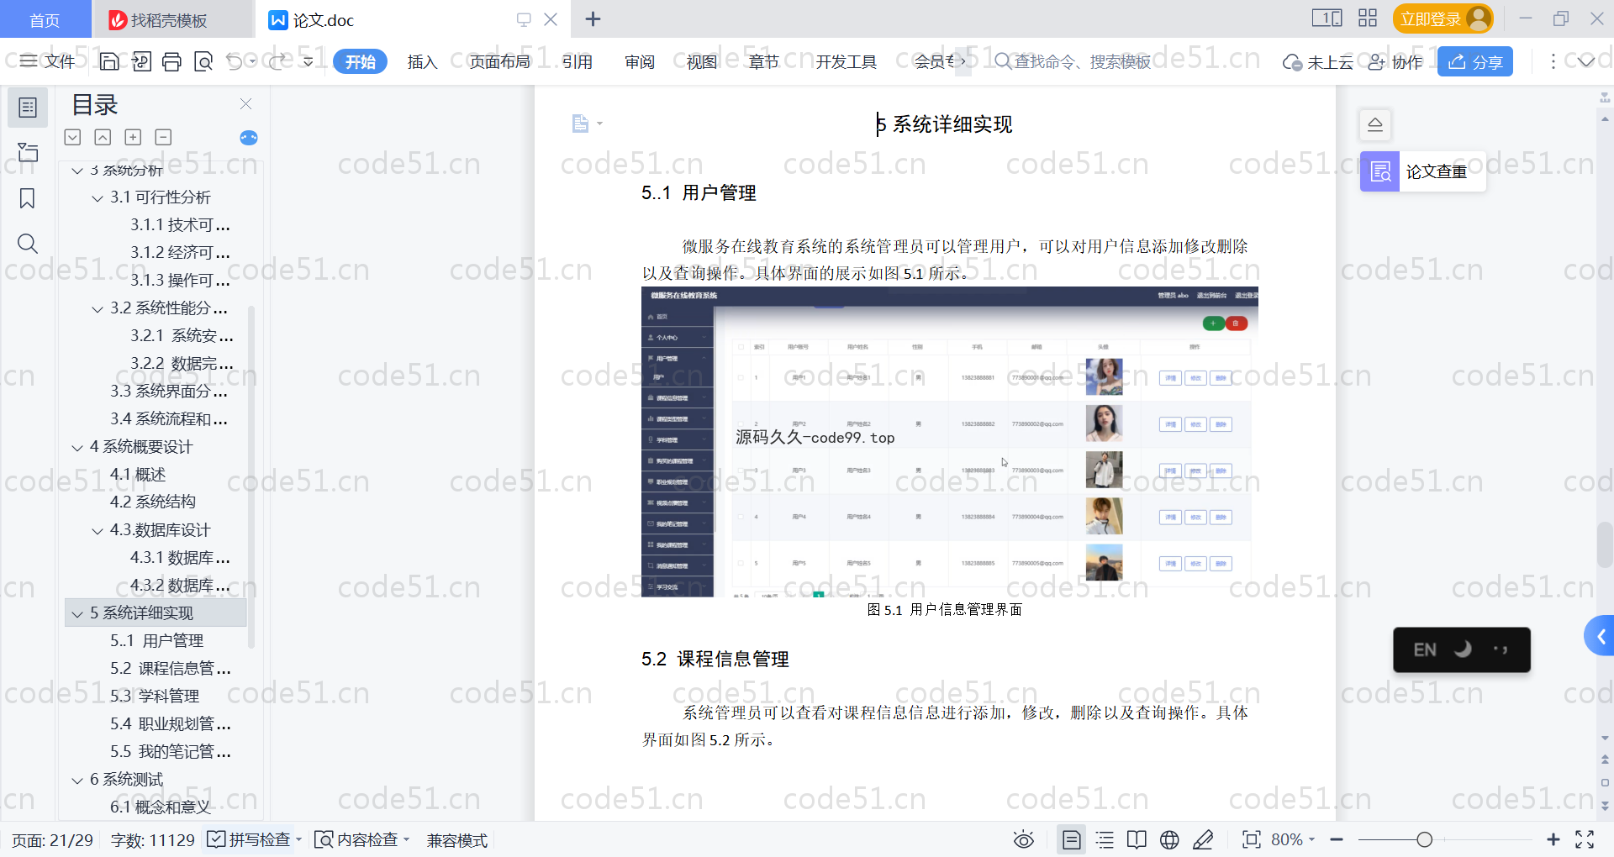Close the 目录 outline panel
Screen dimensions: 1614x857
point(245,104)
